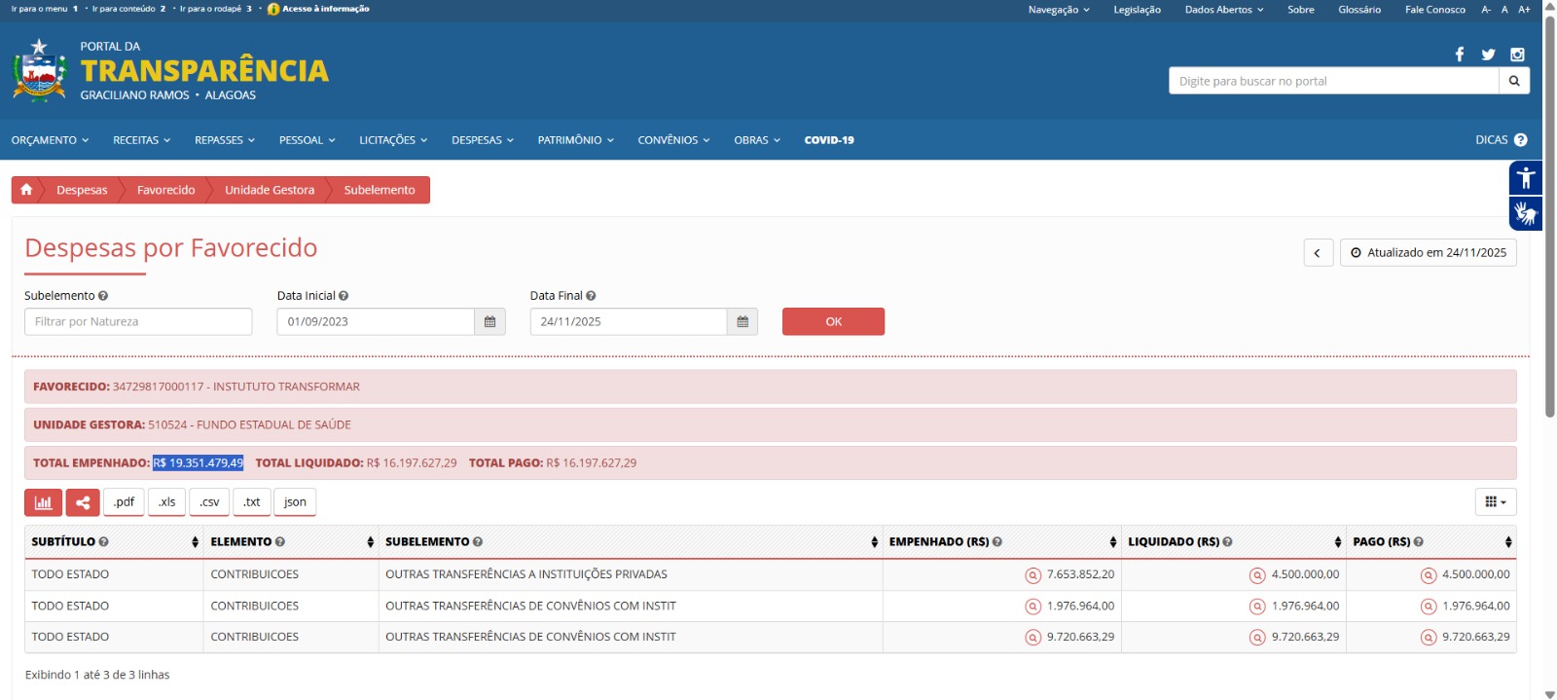Sort by the Empenhado (R$) column
Screen dimensions: 1557x700
click(x=1112, y=542)
